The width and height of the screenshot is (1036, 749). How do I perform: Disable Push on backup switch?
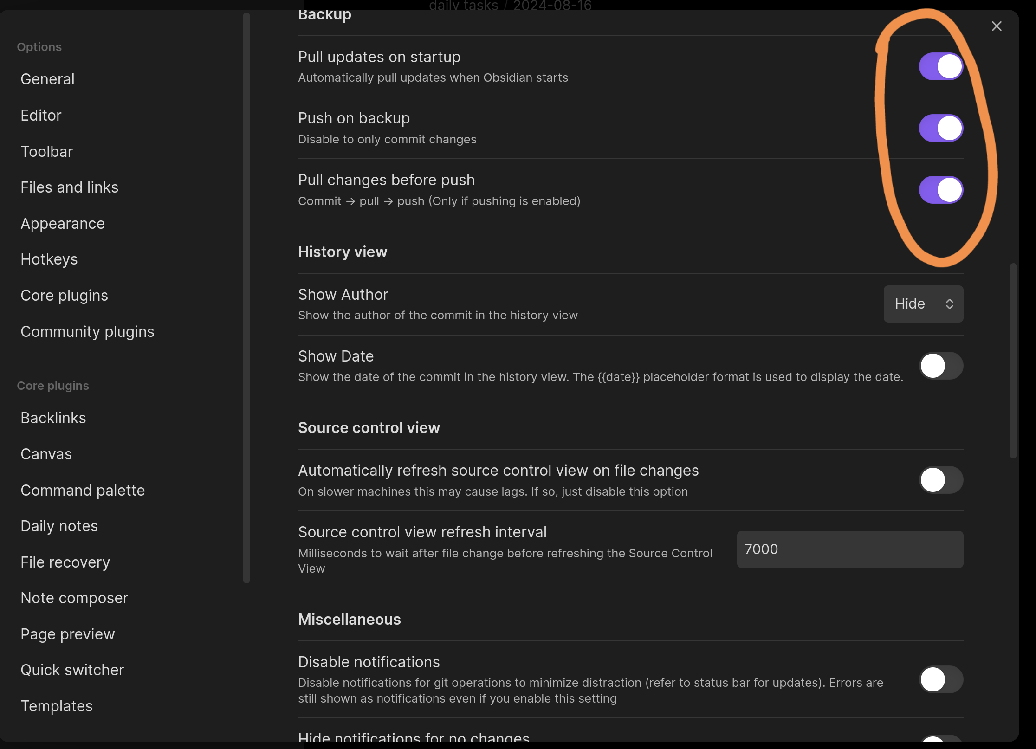coord(940,128)
